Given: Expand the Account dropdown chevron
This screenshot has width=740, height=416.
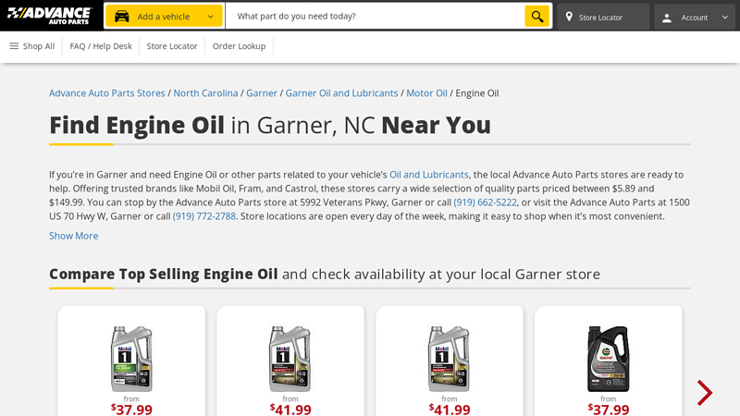Looking at the screenshot, I should pyautogui.click(x=725, y=18).
